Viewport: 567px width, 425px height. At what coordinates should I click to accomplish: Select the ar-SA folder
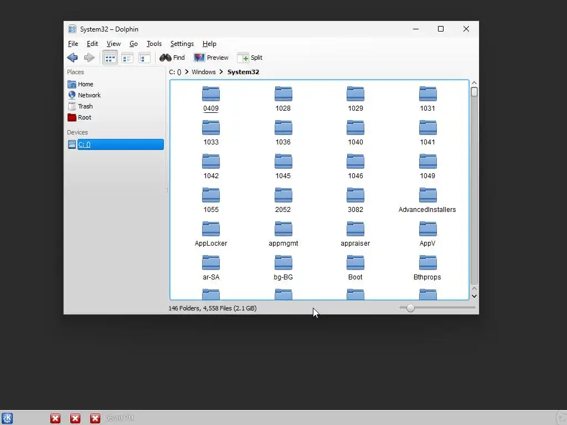(x=211, y=268)
